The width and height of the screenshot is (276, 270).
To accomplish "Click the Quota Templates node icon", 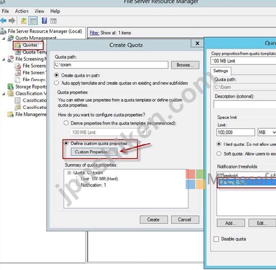I will click(18, 52).
